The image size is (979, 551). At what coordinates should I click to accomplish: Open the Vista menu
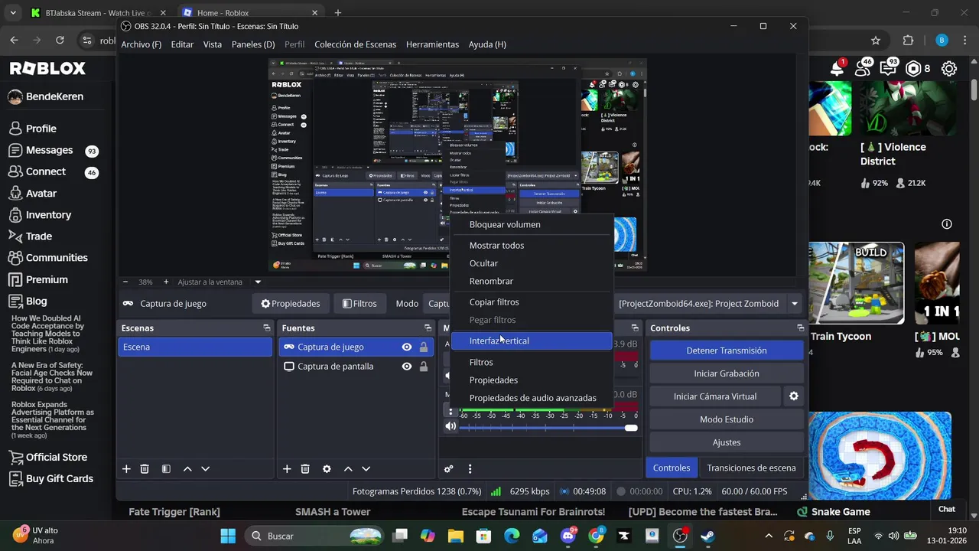[213, 44]
